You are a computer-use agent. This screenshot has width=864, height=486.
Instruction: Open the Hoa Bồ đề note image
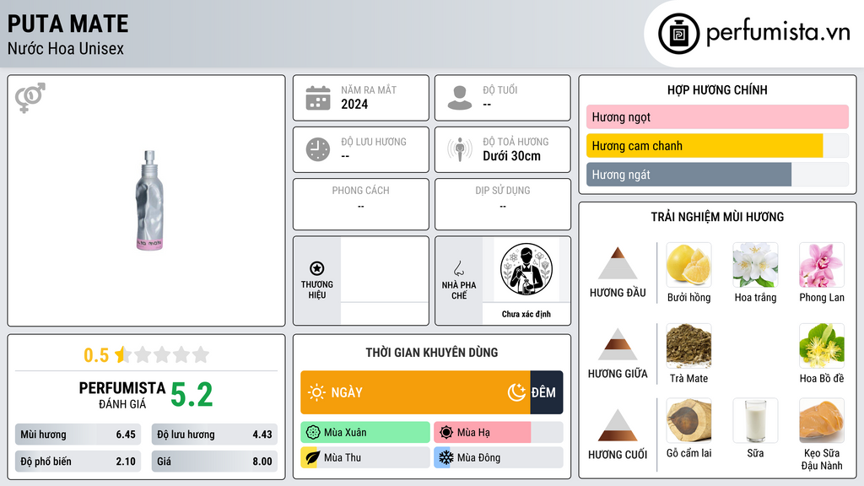[x=822, y=346]
